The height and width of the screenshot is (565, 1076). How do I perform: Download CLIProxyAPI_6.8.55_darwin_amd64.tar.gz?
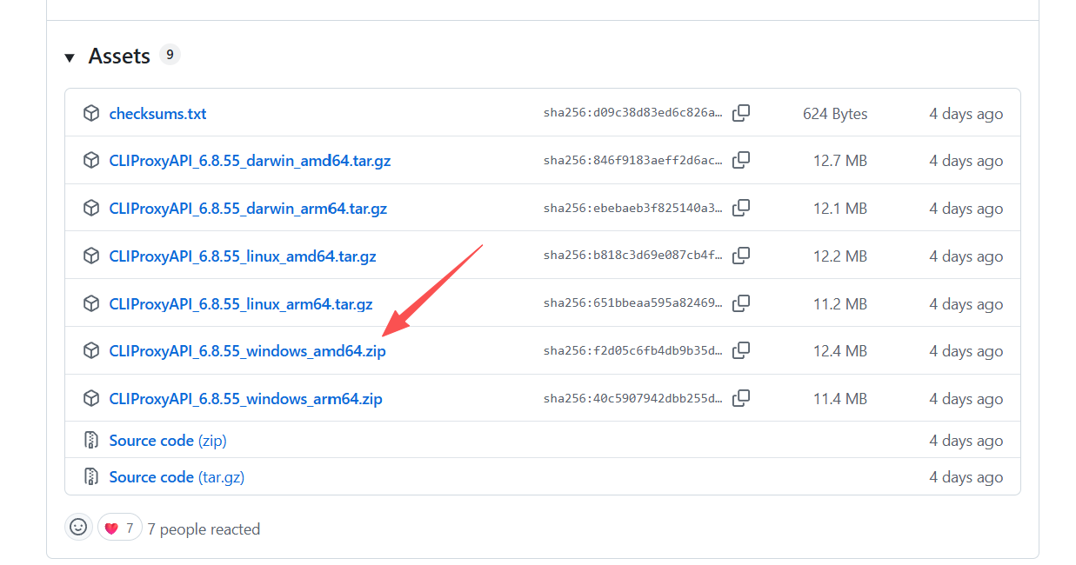coord(250,161)
